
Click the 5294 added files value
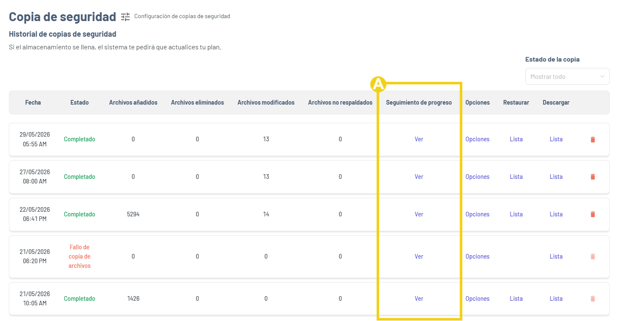133,214
